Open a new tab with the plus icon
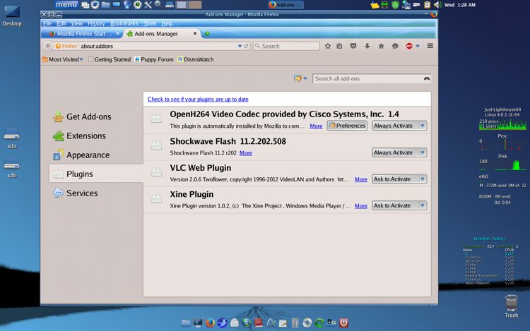 coord(207,34)
